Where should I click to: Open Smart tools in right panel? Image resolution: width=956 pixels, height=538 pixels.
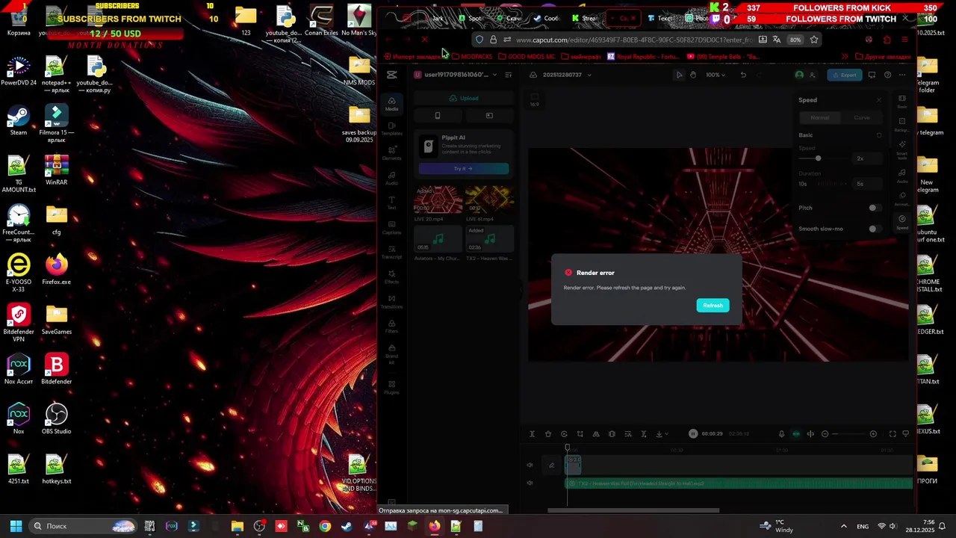tap(902, 149)
